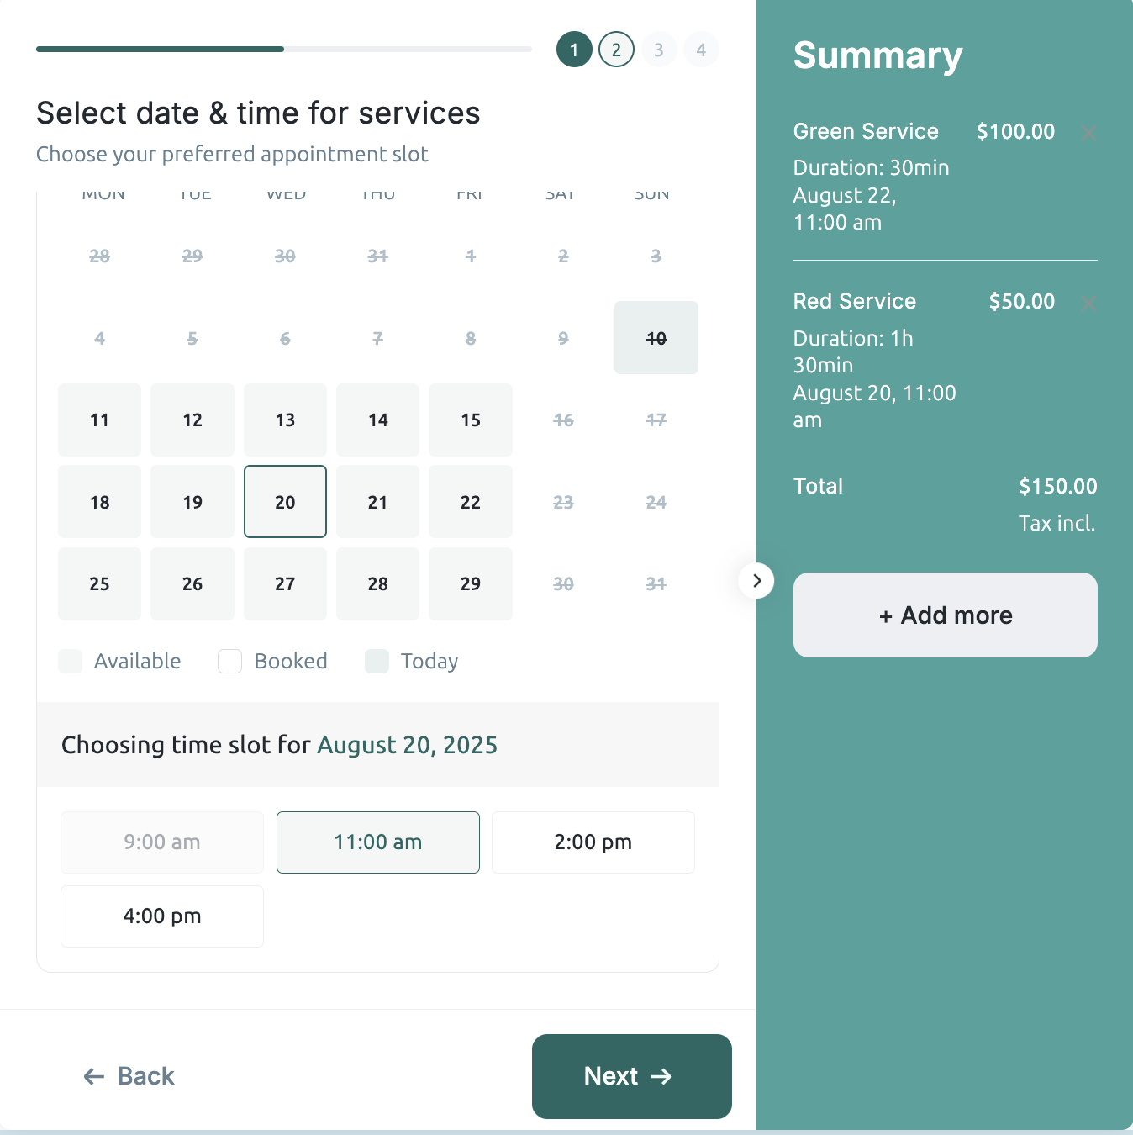This screenshot has height=1135, width=1133.
Task: Select calendar day 11
Action: tap(100, 420)
